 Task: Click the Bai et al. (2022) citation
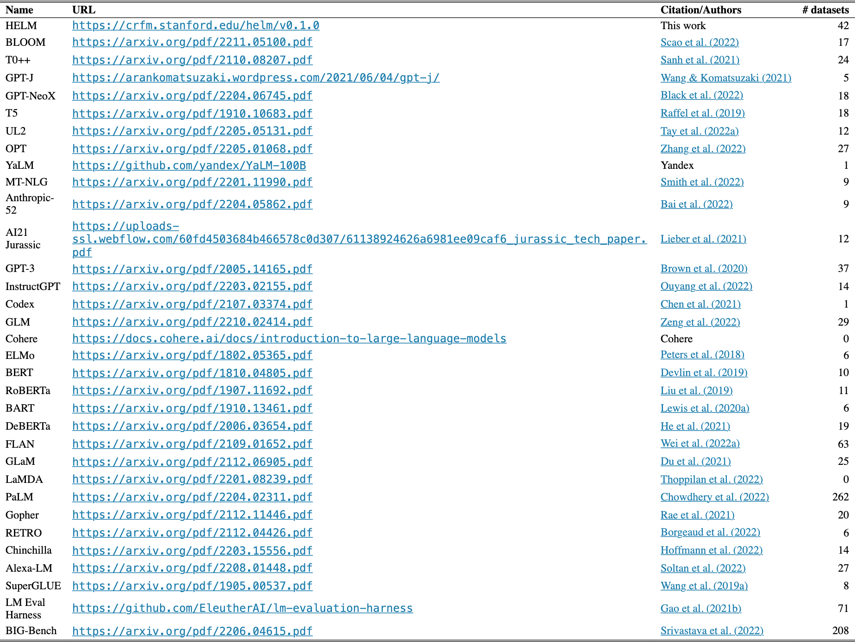point(697,204)
